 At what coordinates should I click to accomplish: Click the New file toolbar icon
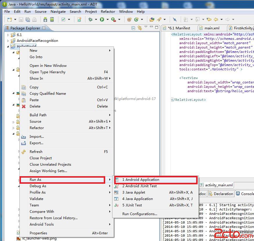(10, 19)
